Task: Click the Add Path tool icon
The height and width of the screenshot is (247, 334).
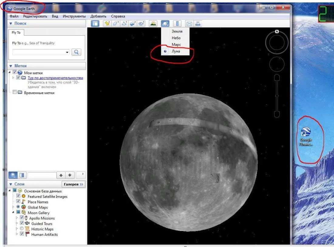Action: (124, 24)
